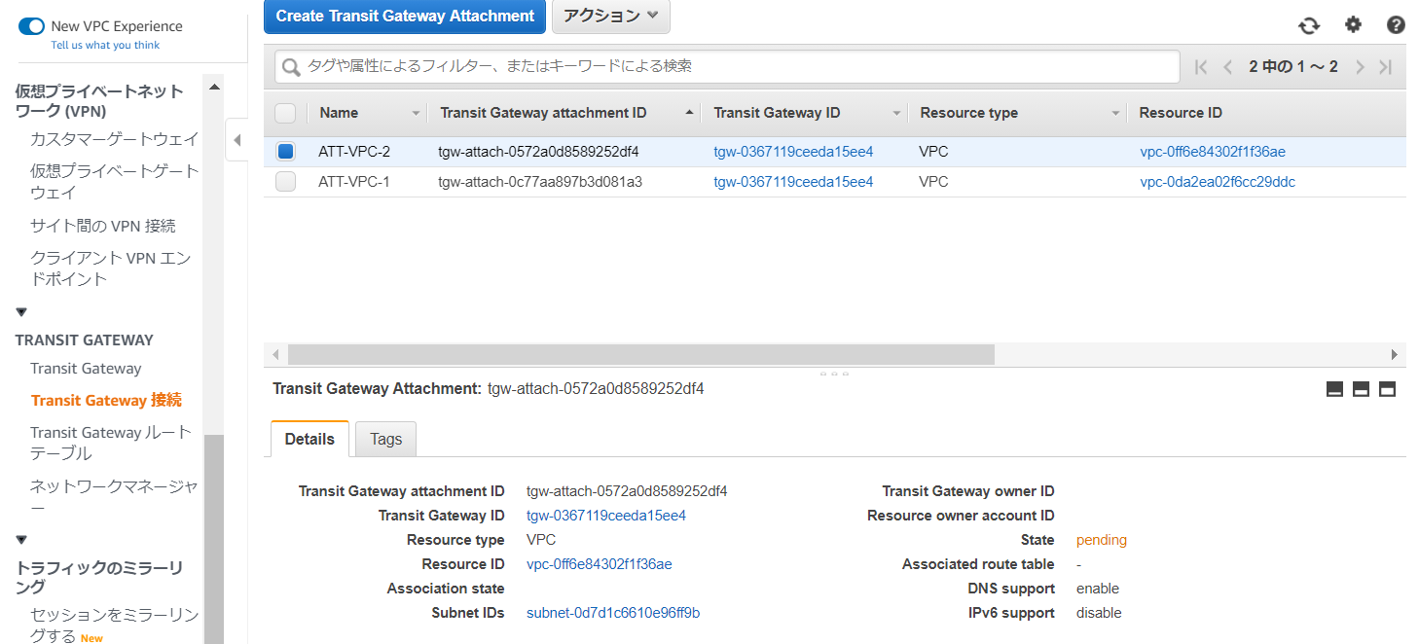
Task: Click the search filter input field
Action: 730,67
